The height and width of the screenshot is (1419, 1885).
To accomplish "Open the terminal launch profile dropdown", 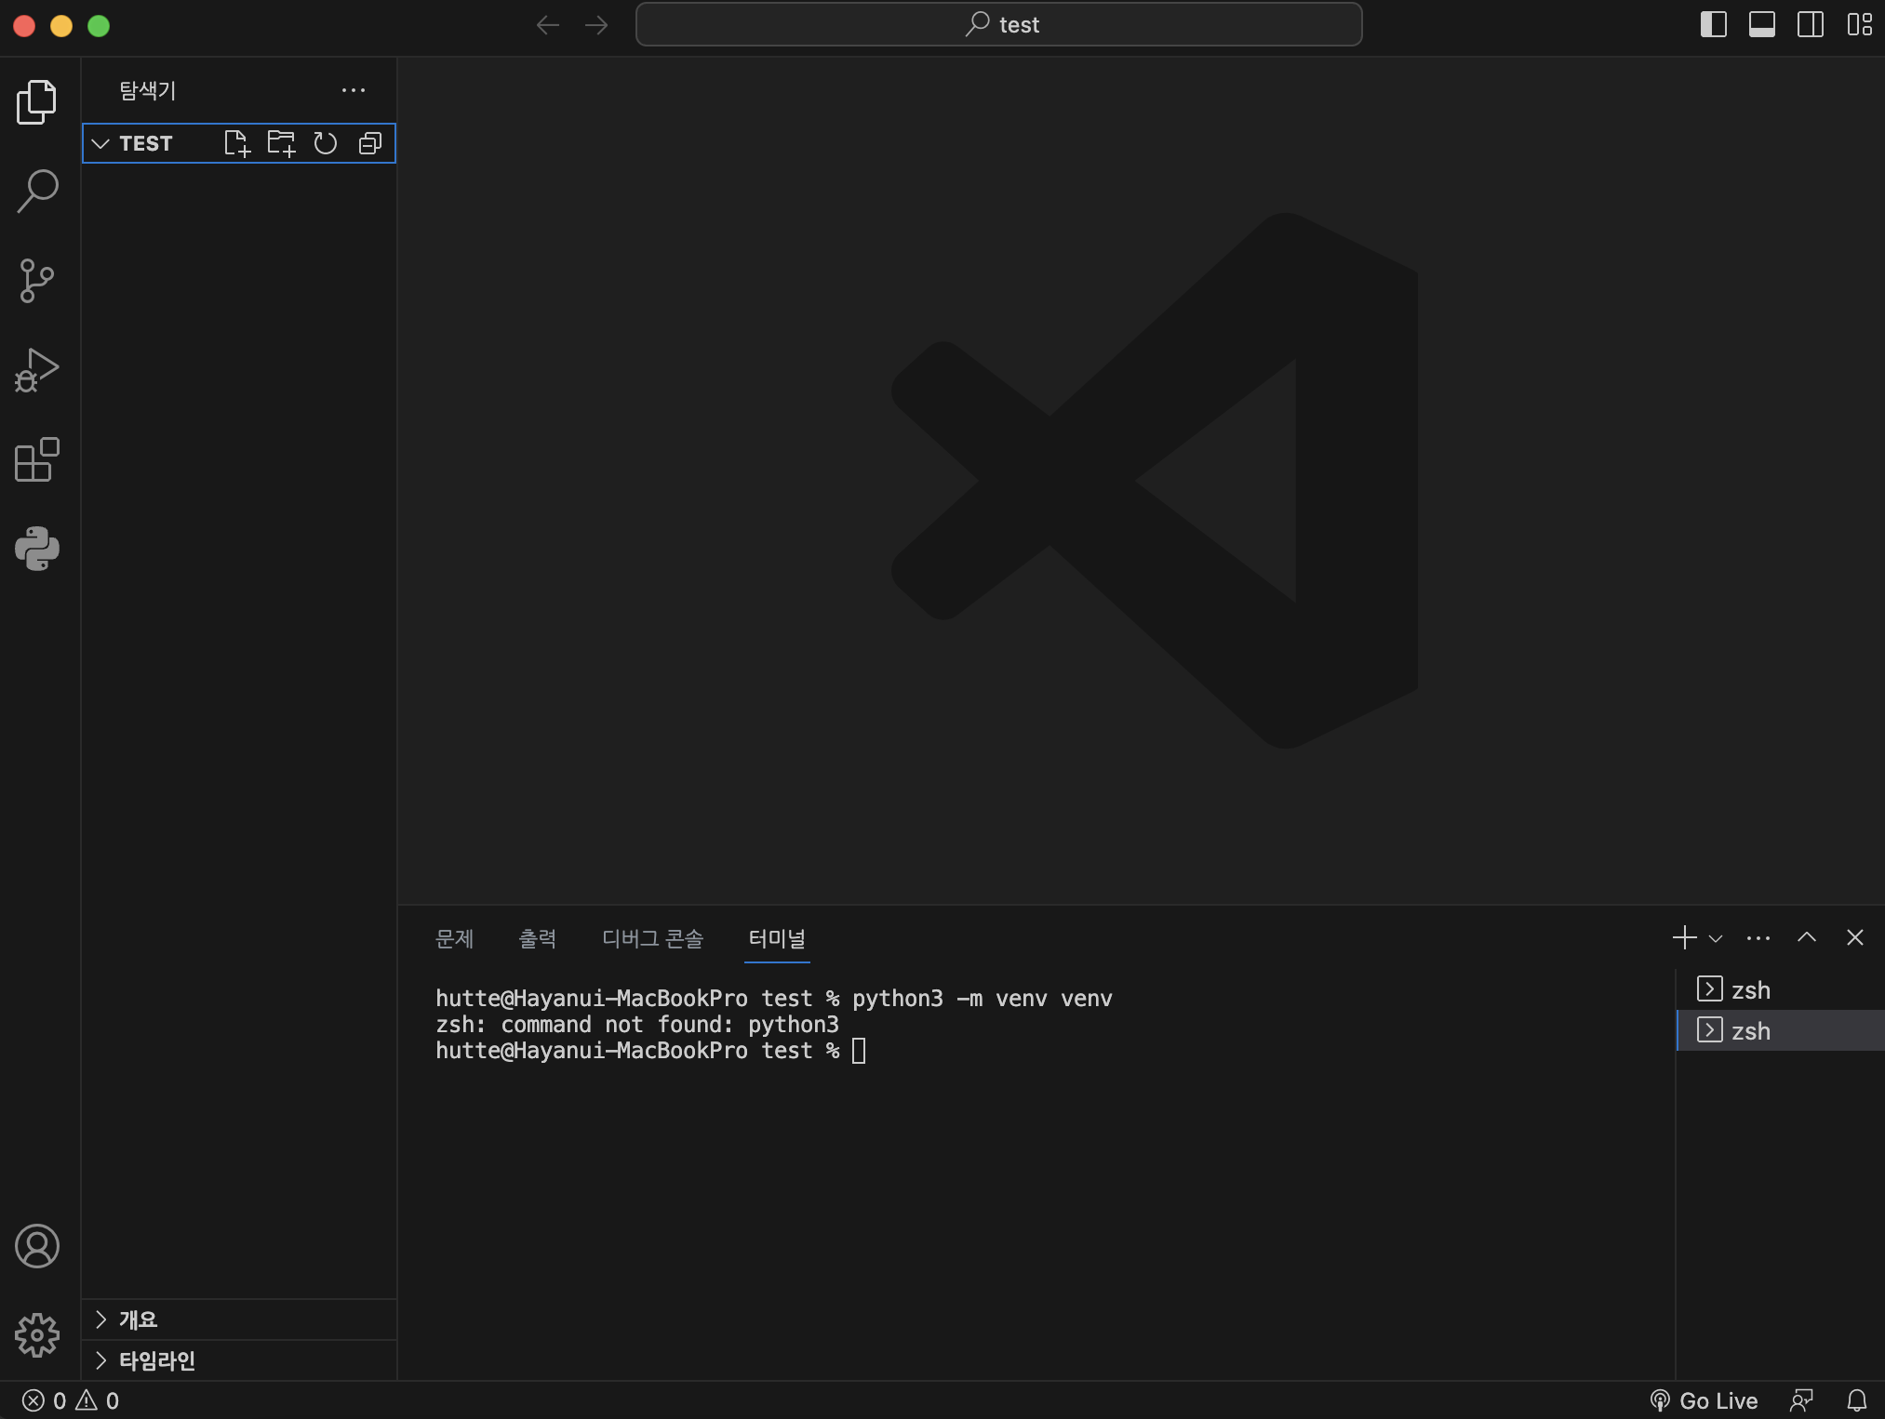I will point(1716,938).
